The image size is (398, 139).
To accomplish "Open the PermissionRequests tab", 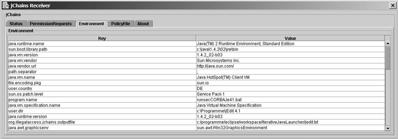I will (x=51, y=24).
